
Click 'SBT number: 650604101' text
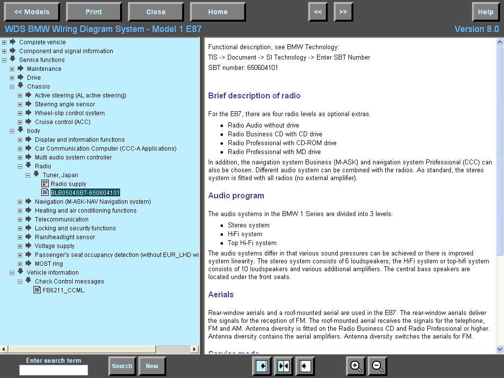coord(243,67)
